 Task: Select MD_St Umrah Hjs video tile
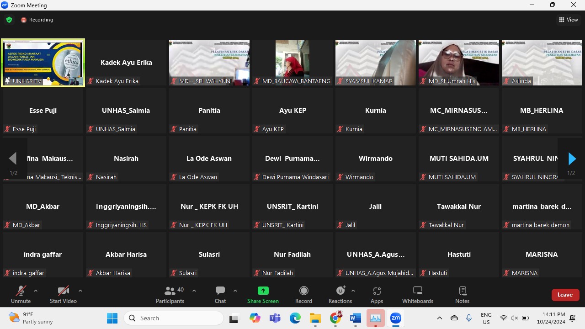[x=459, y=63]
